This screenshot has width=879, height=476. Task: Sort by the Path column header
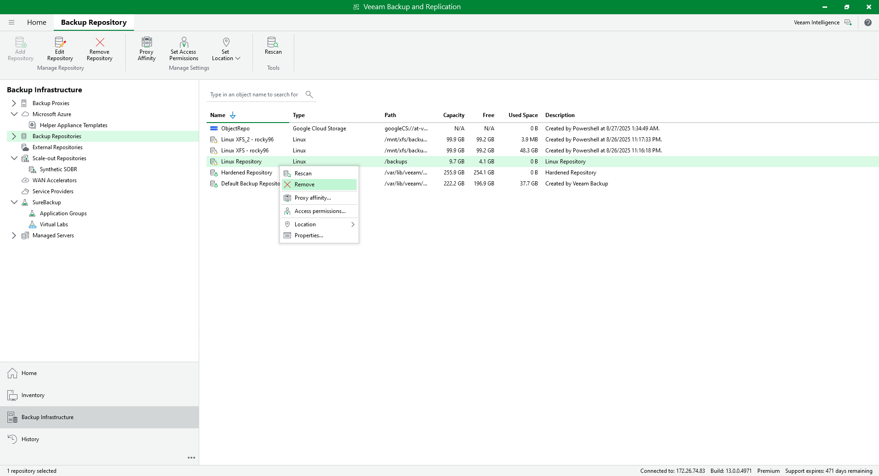pos(390,115)
